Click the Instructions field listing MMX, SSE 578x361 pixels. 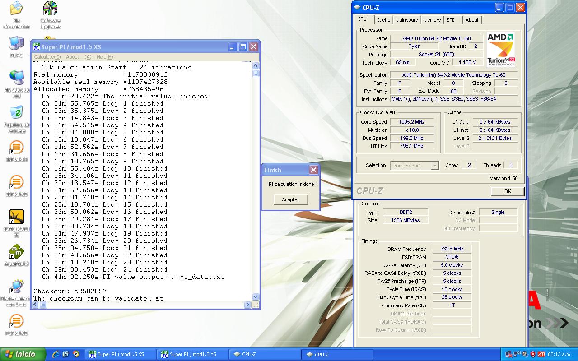coord(454,99)
